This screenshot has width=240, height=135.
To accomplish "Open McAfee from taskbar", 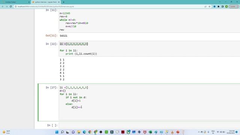I will click(145, 132).
